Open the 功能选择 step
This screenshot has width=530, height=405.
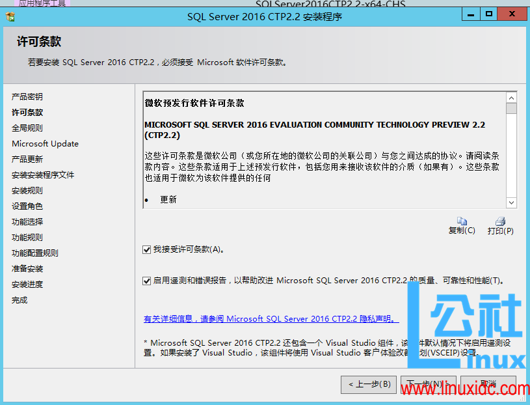click(27, 221)
